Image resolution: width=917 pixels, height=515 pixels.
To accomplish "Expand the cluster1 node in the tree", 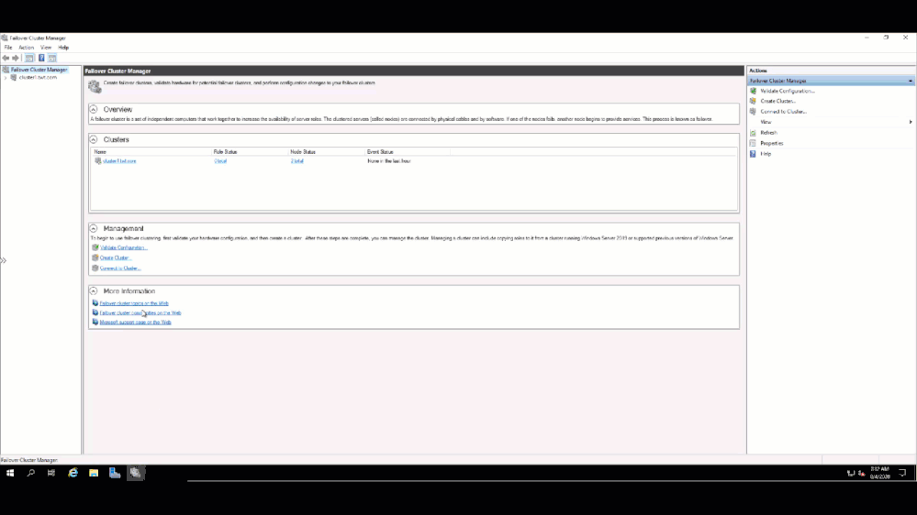I will (6, 77).
